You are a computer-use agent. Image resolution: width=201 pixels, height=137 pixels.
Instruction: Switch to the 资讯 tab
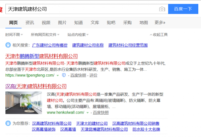coord(30,23)
